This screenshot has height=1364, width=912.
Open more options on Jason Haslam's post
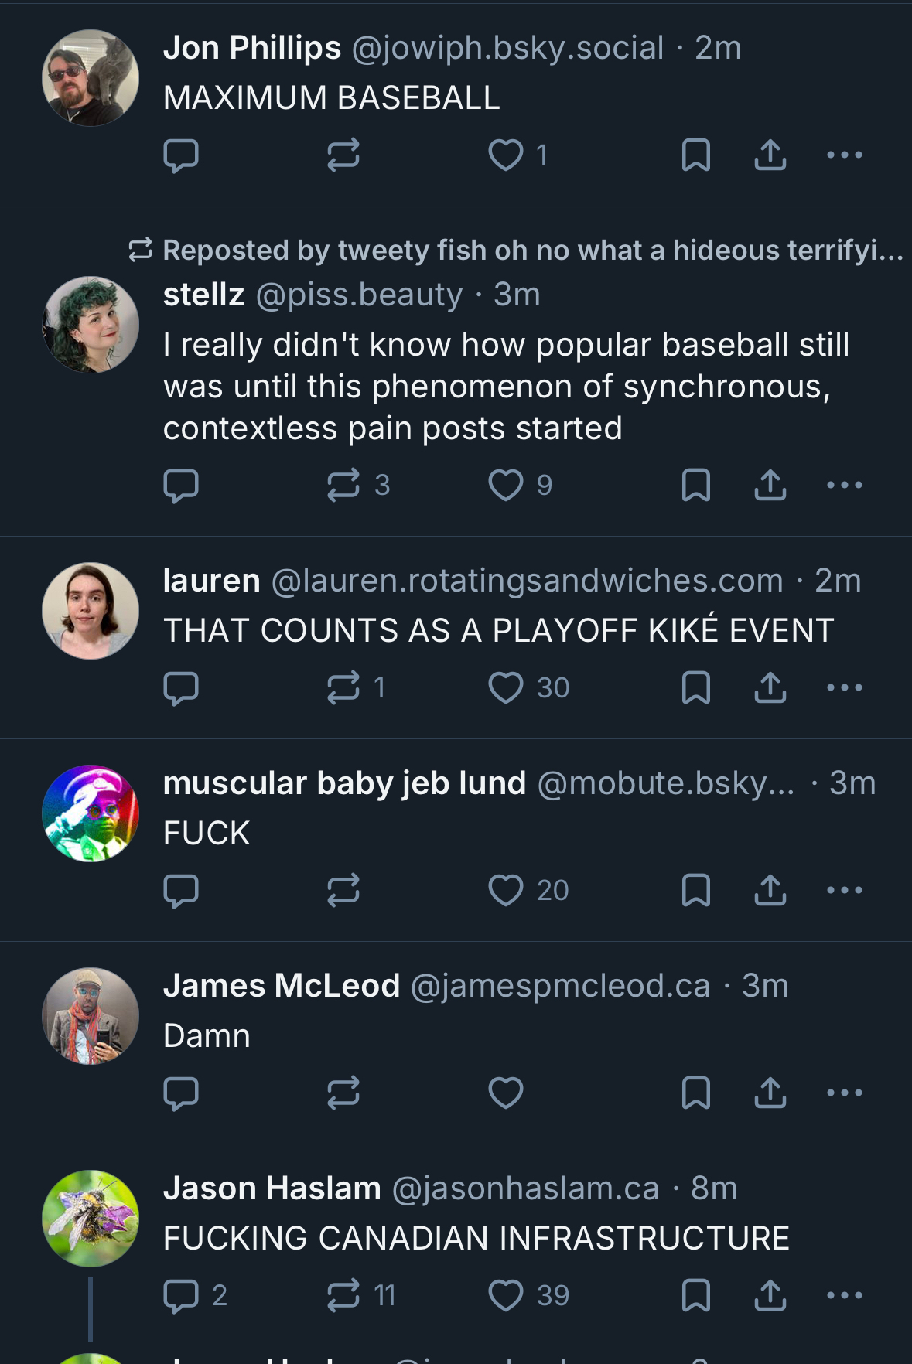(x=845, y=1296)
